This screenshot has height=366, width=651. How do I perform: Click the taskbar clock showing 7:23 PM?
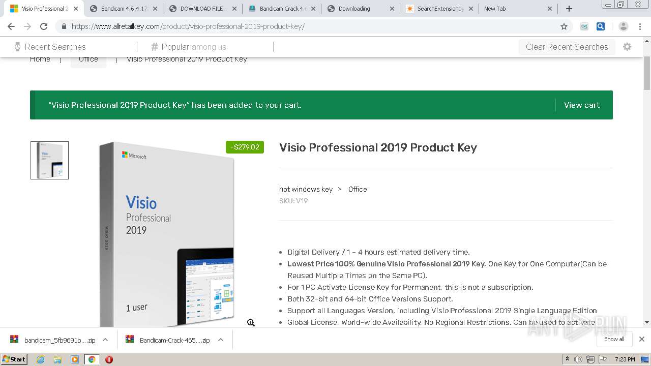point(625,359)
